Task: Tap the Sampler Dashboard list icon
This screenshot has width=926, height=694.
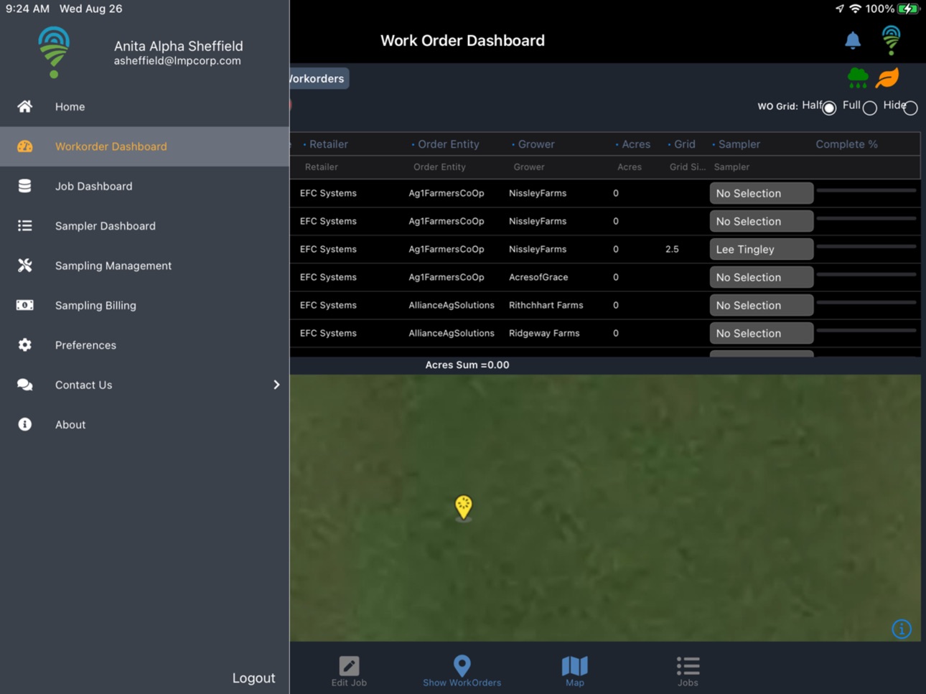Action: (24, 225)
